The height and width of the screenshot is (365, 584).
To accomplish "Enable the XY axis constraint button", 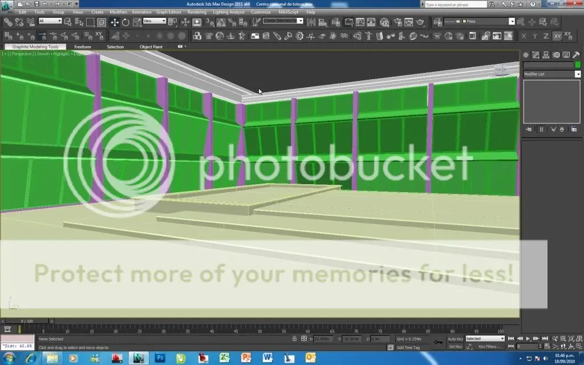I will (557, 36).
